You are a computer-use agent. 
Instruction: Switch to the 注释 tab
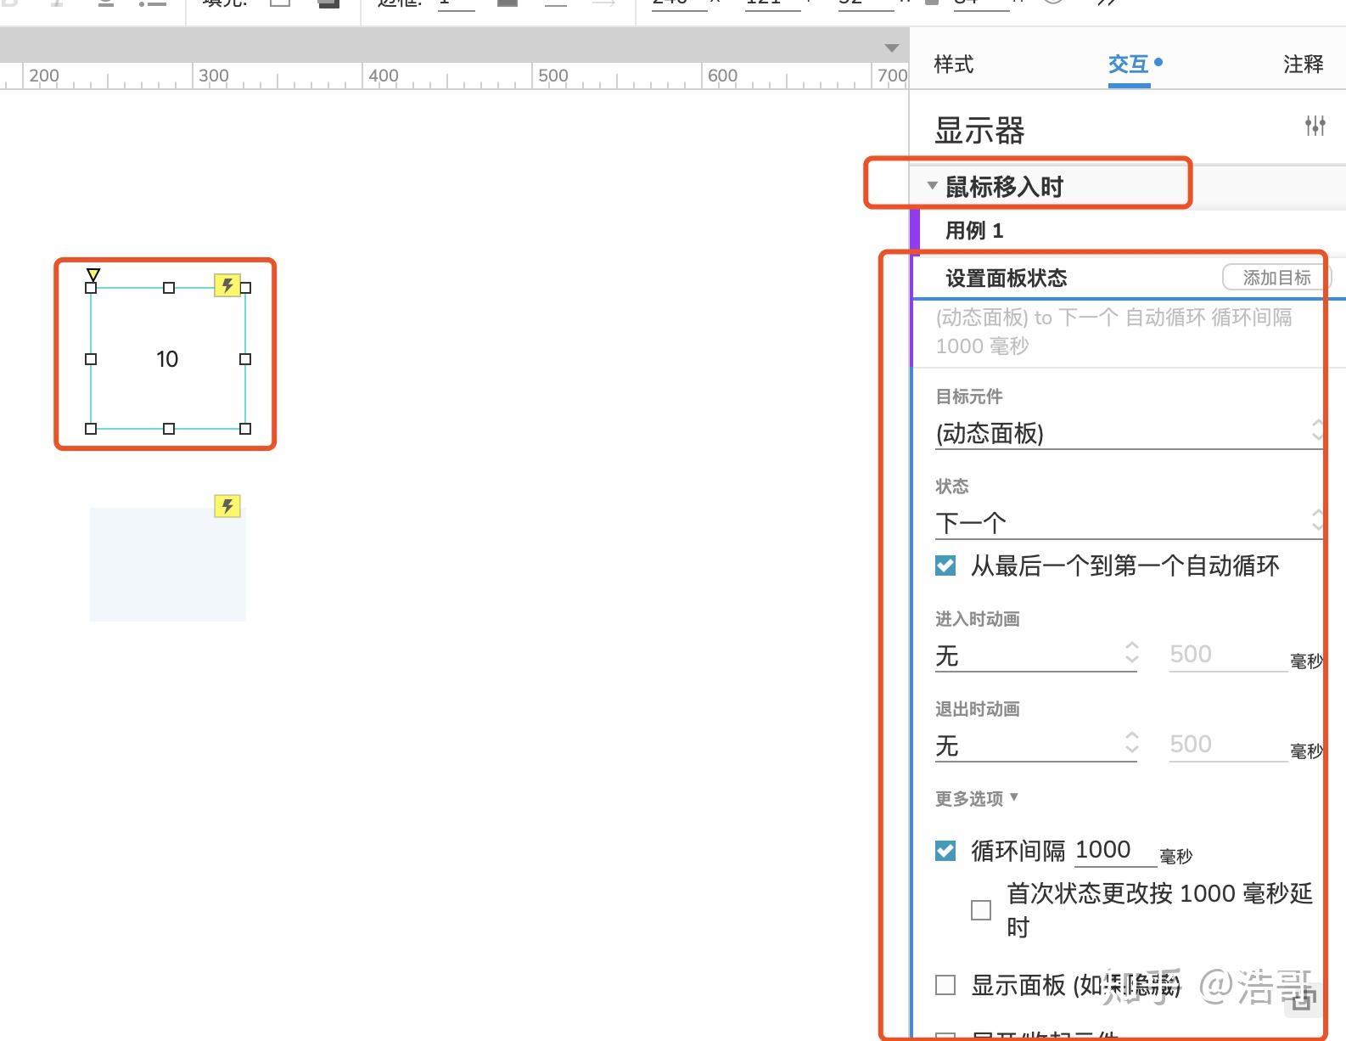click(x=1304, y=65)
